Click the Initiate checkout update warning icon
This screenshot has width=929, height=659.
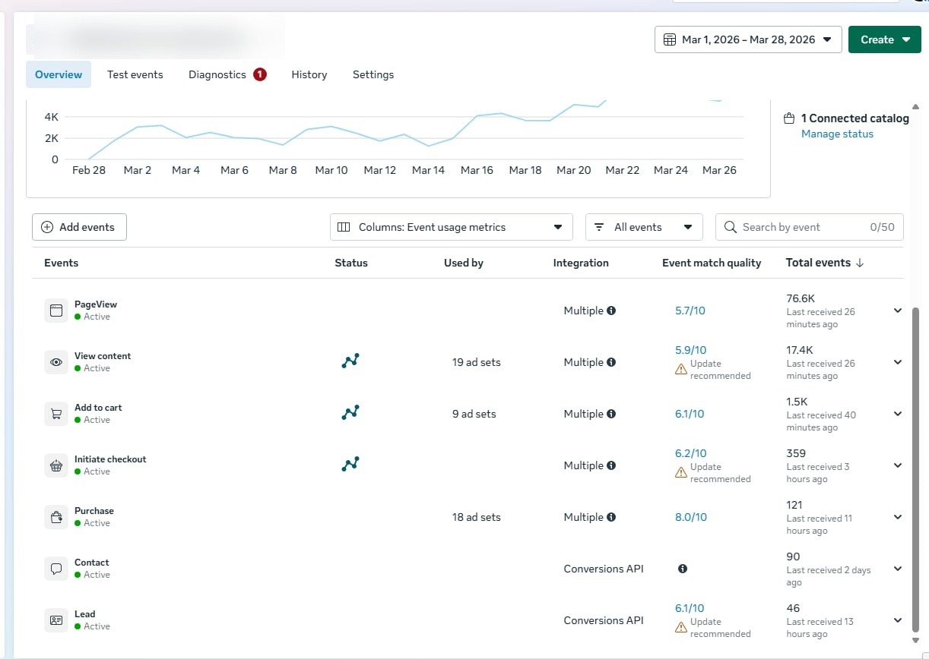coord(681,472)
